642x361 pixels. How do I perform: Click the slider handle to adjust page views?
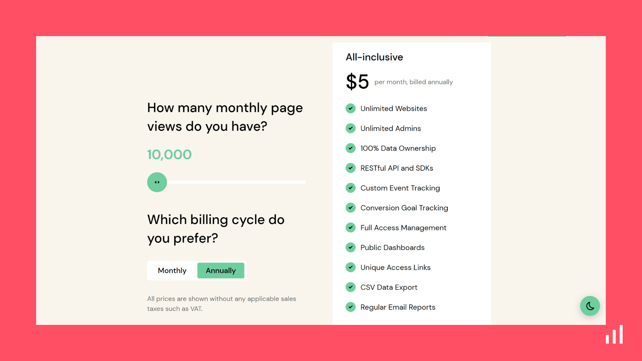(157, 182)
